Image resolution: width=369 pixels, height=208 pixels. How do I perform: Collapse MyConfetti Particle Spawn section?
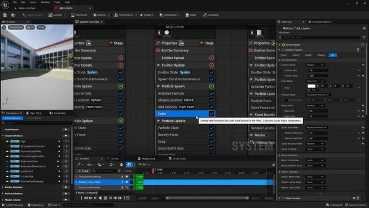coord(158,86)
